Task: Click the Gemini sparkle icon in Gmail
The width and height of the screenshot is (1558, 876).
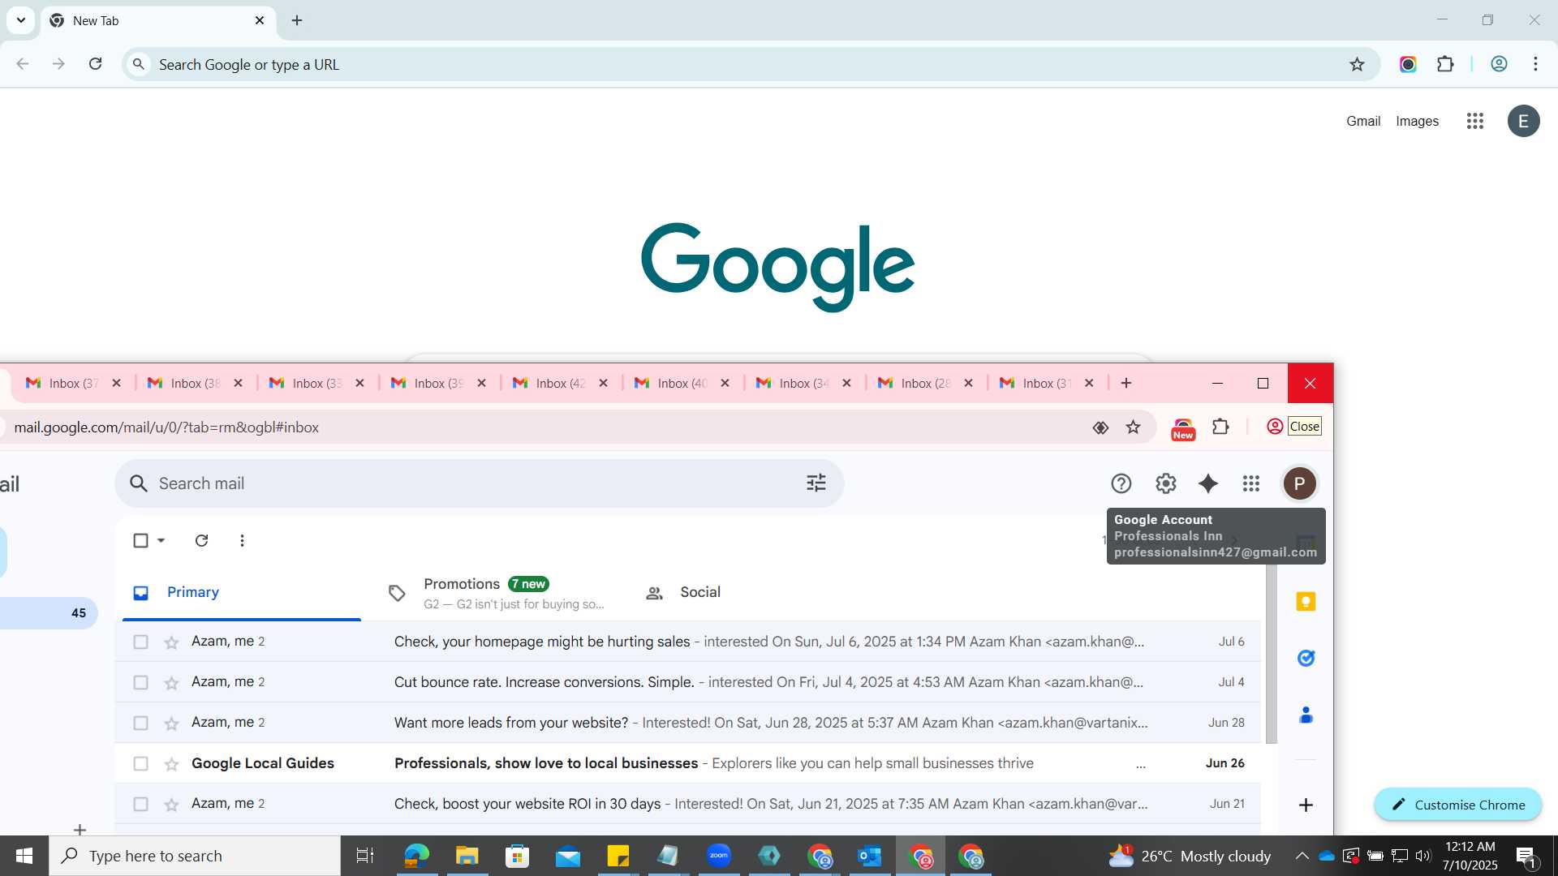Action: (x=1208, y=483)
